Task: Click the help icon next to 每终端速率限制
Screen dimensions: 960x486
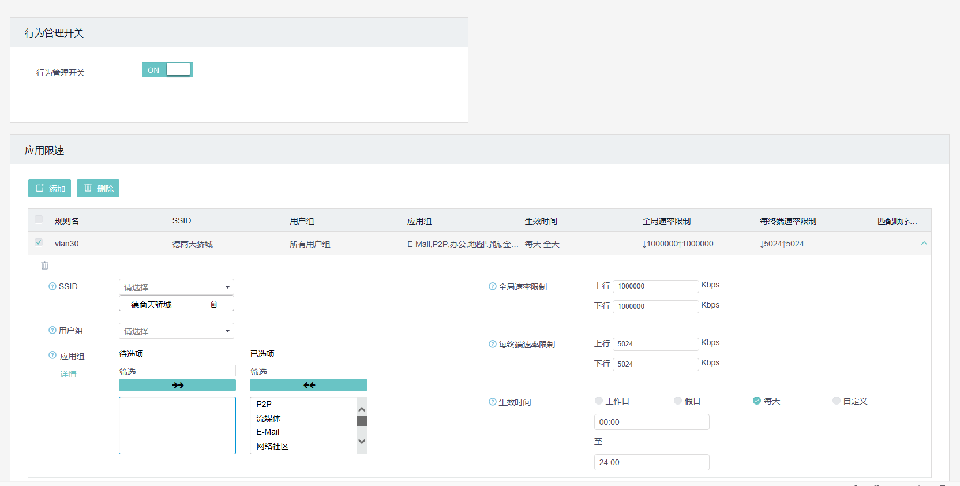Action: [492, 344]
